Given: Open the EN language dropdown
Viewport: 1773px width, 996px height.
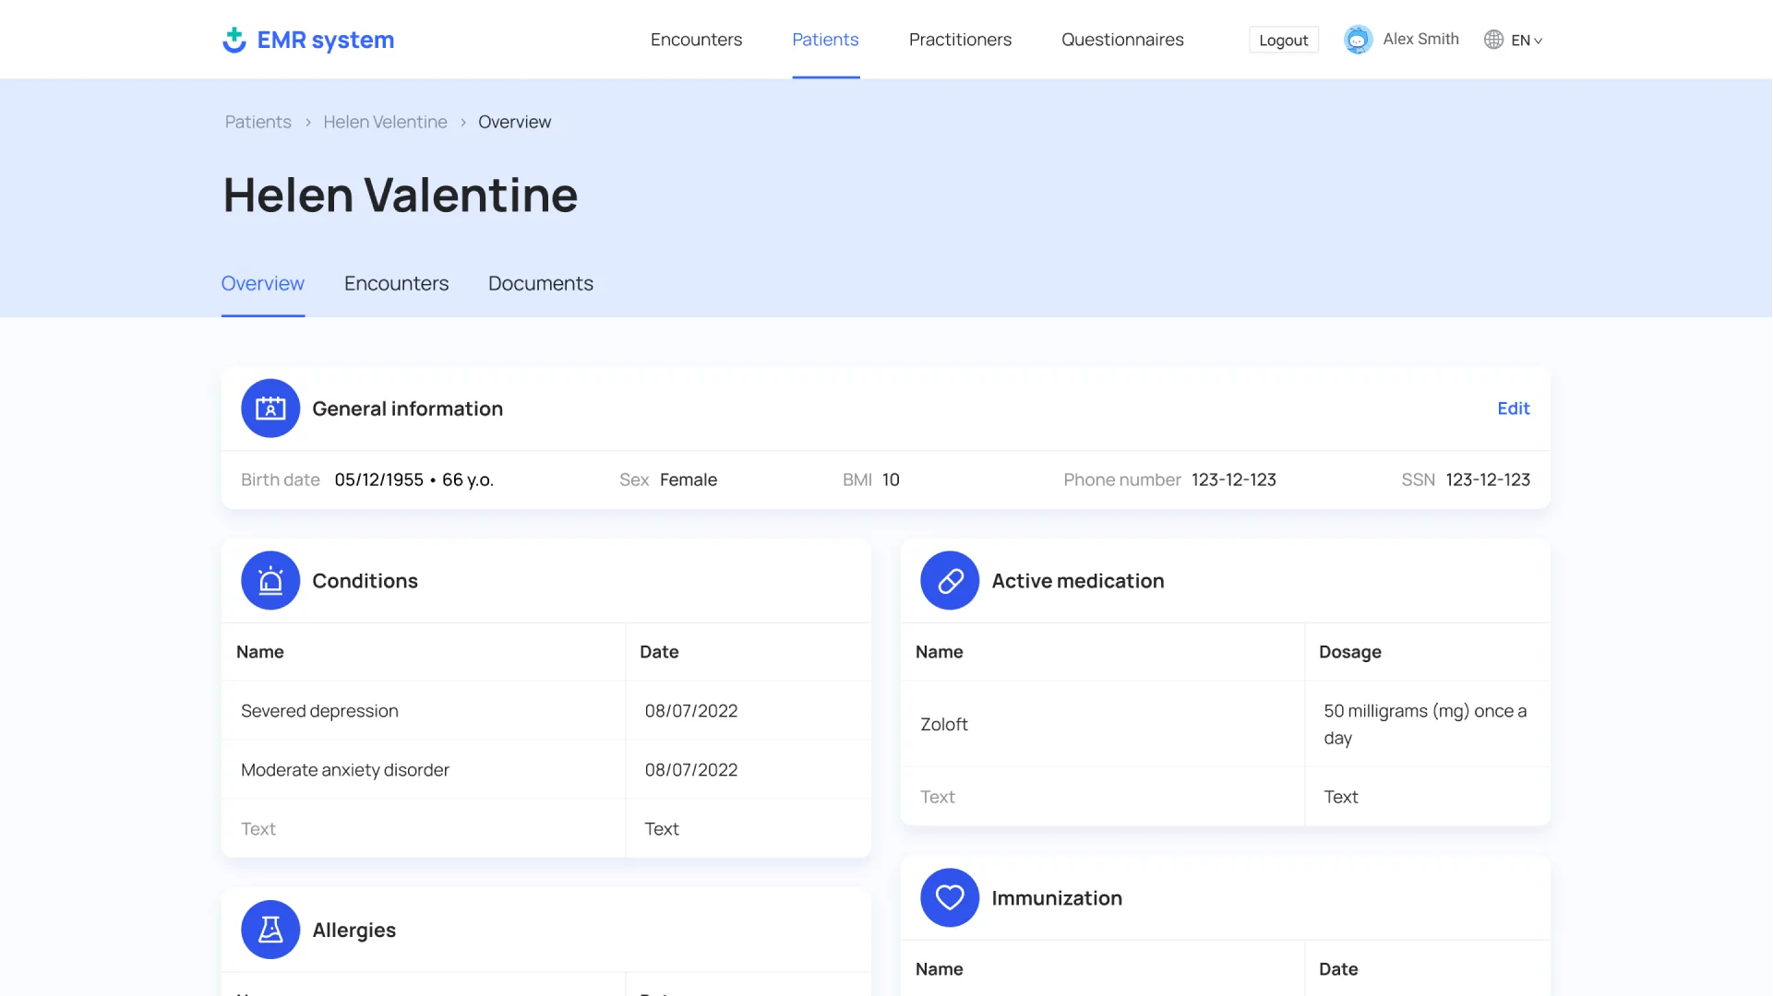Looking at the screenshot, I should pyautogui.click(x=1527, y=41).
